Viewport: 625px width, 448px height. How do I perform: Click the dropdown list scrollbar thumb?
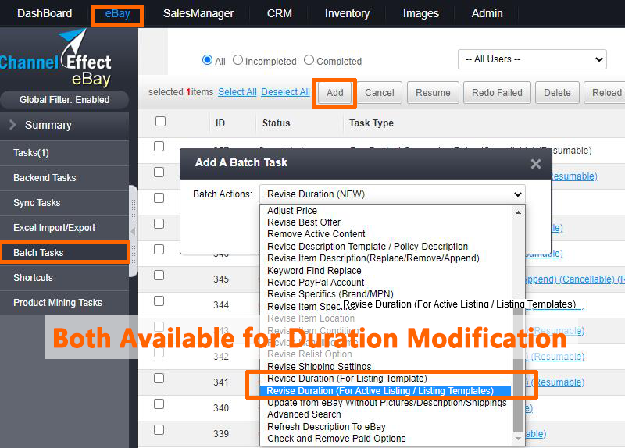coord(518,371)
